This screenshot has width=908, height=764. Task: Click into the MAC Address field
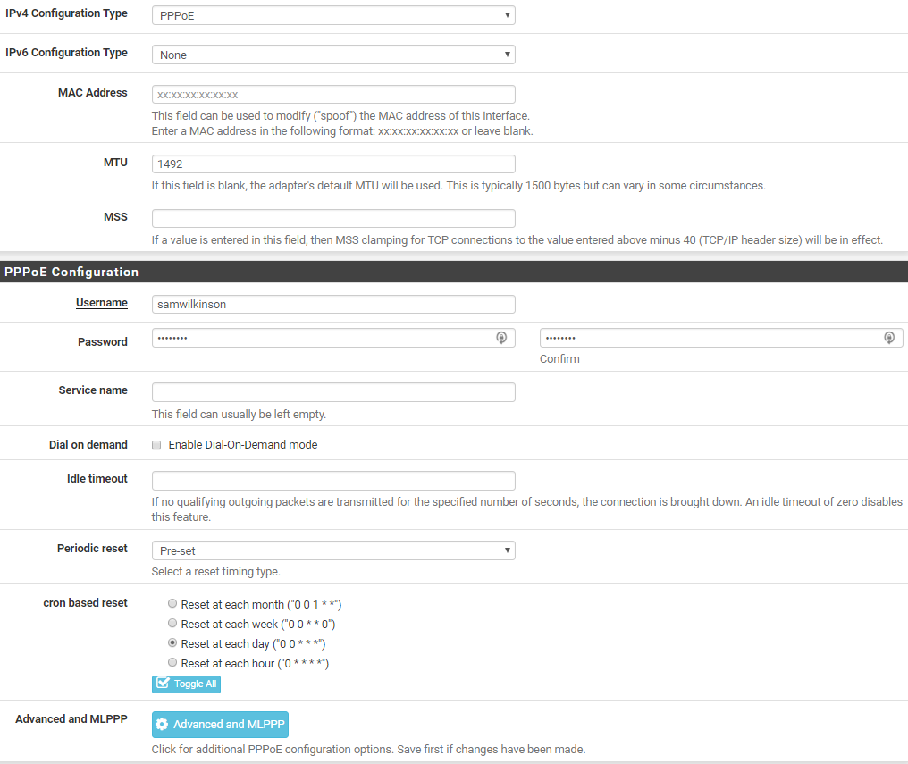(333, 94)
